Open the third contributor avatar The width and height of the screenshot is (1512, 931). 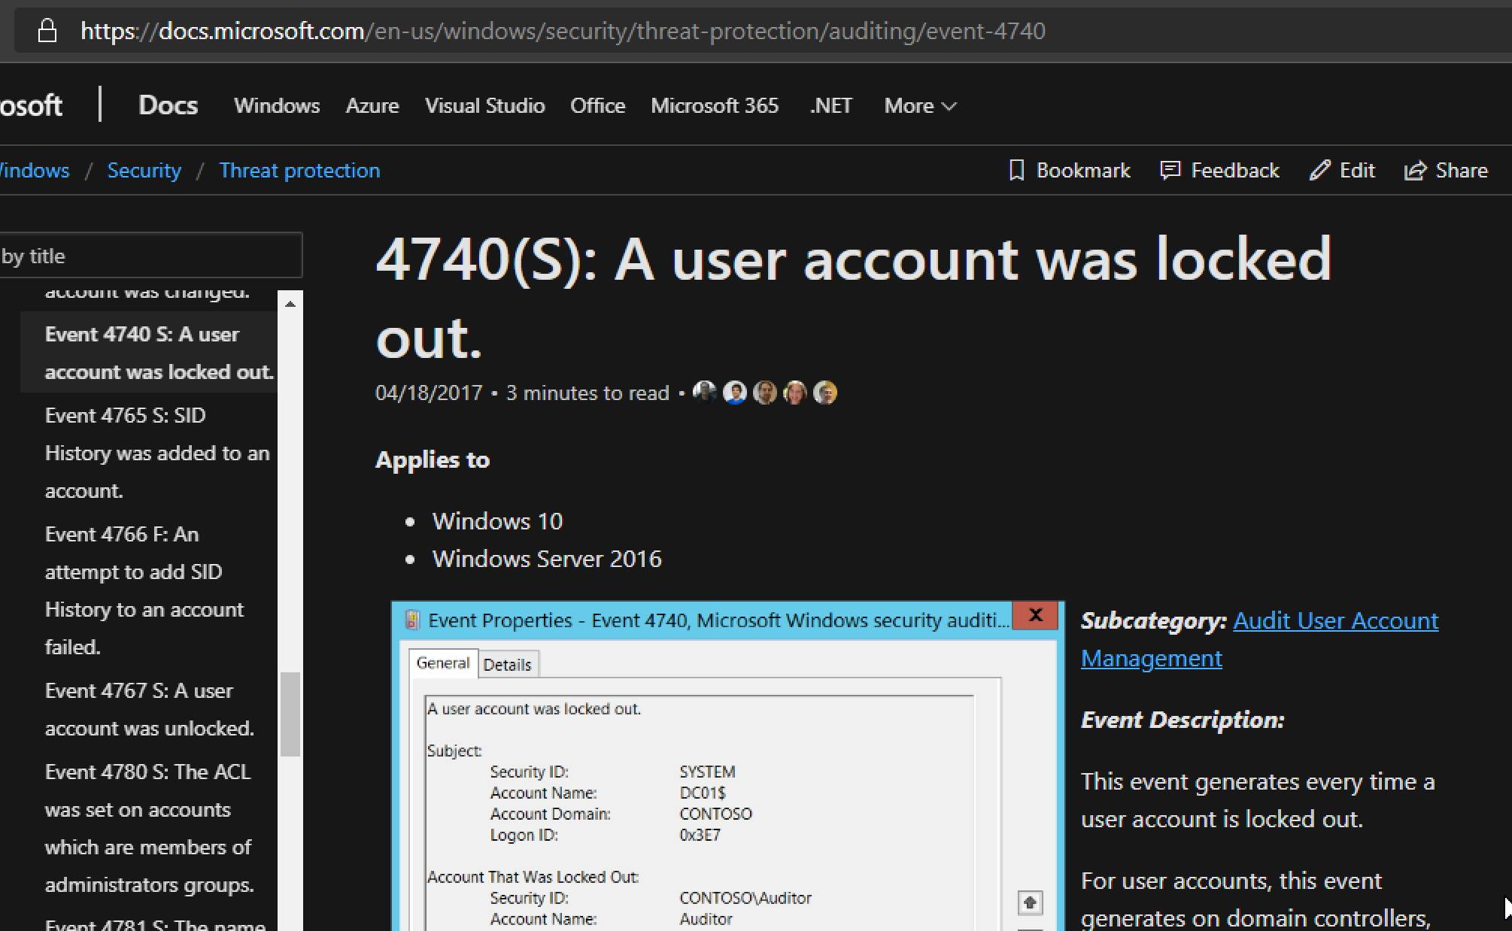point(764,393)
